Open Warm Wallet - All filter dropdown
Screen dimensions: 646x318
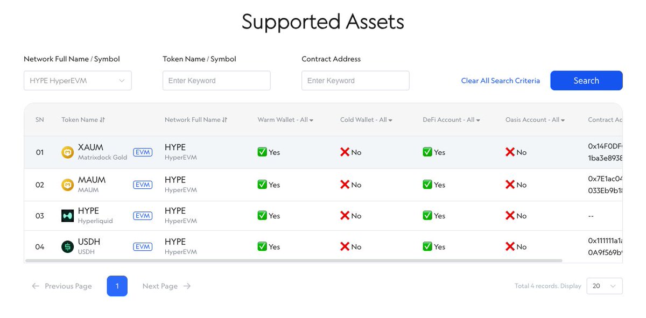[285, 120]
